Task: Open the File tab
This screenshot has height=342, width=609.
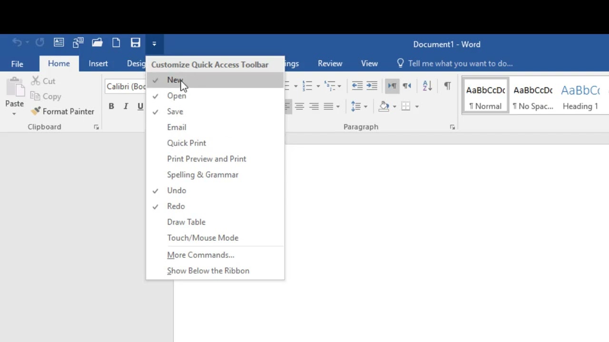Action: [17, 64]
